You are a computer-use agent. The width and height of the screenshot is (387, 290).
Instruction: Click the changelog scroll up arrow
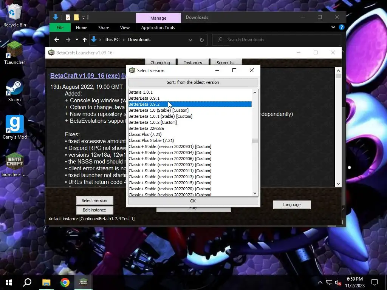click(x=338, y=71)
